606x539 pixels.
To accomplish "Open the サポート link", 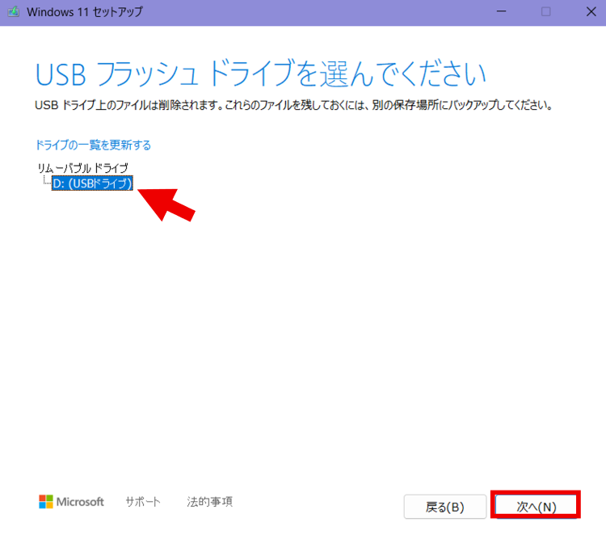I will tap(142, 502).
